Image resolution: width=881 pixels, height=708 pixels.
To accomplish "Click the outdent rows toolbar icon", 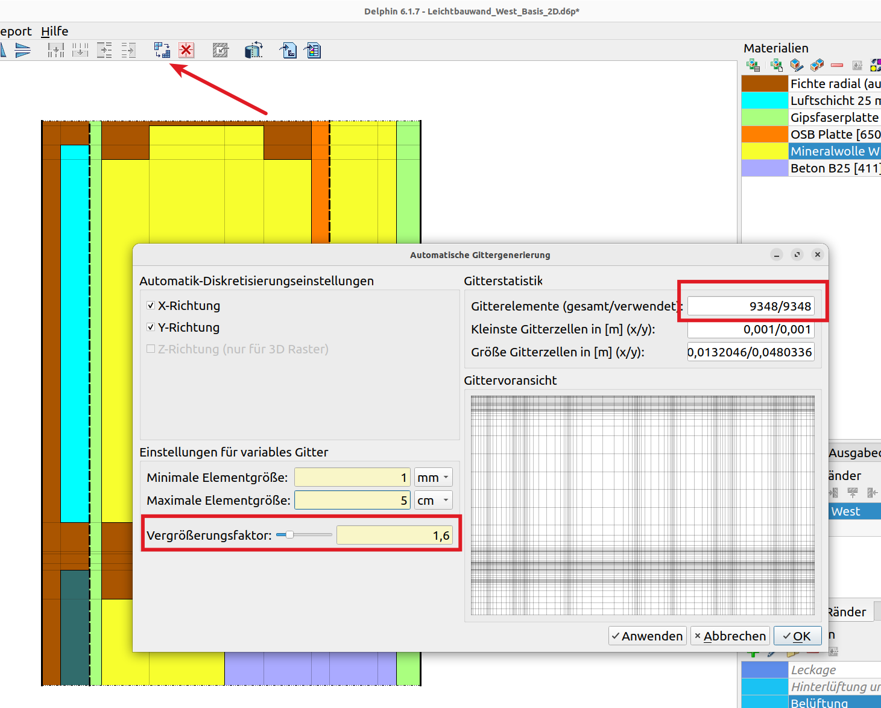I will coord(128,51).
